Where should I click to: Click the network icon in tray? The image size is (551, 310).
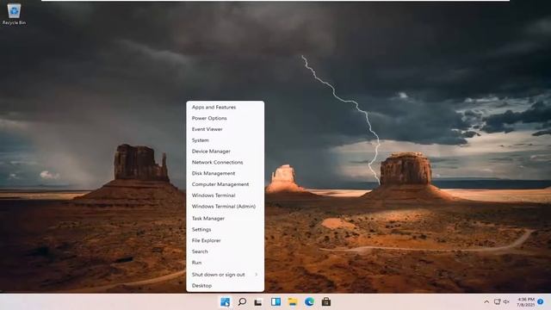[497, 302]
